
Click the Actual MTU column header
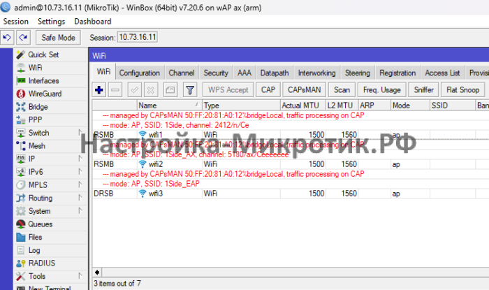302,106
